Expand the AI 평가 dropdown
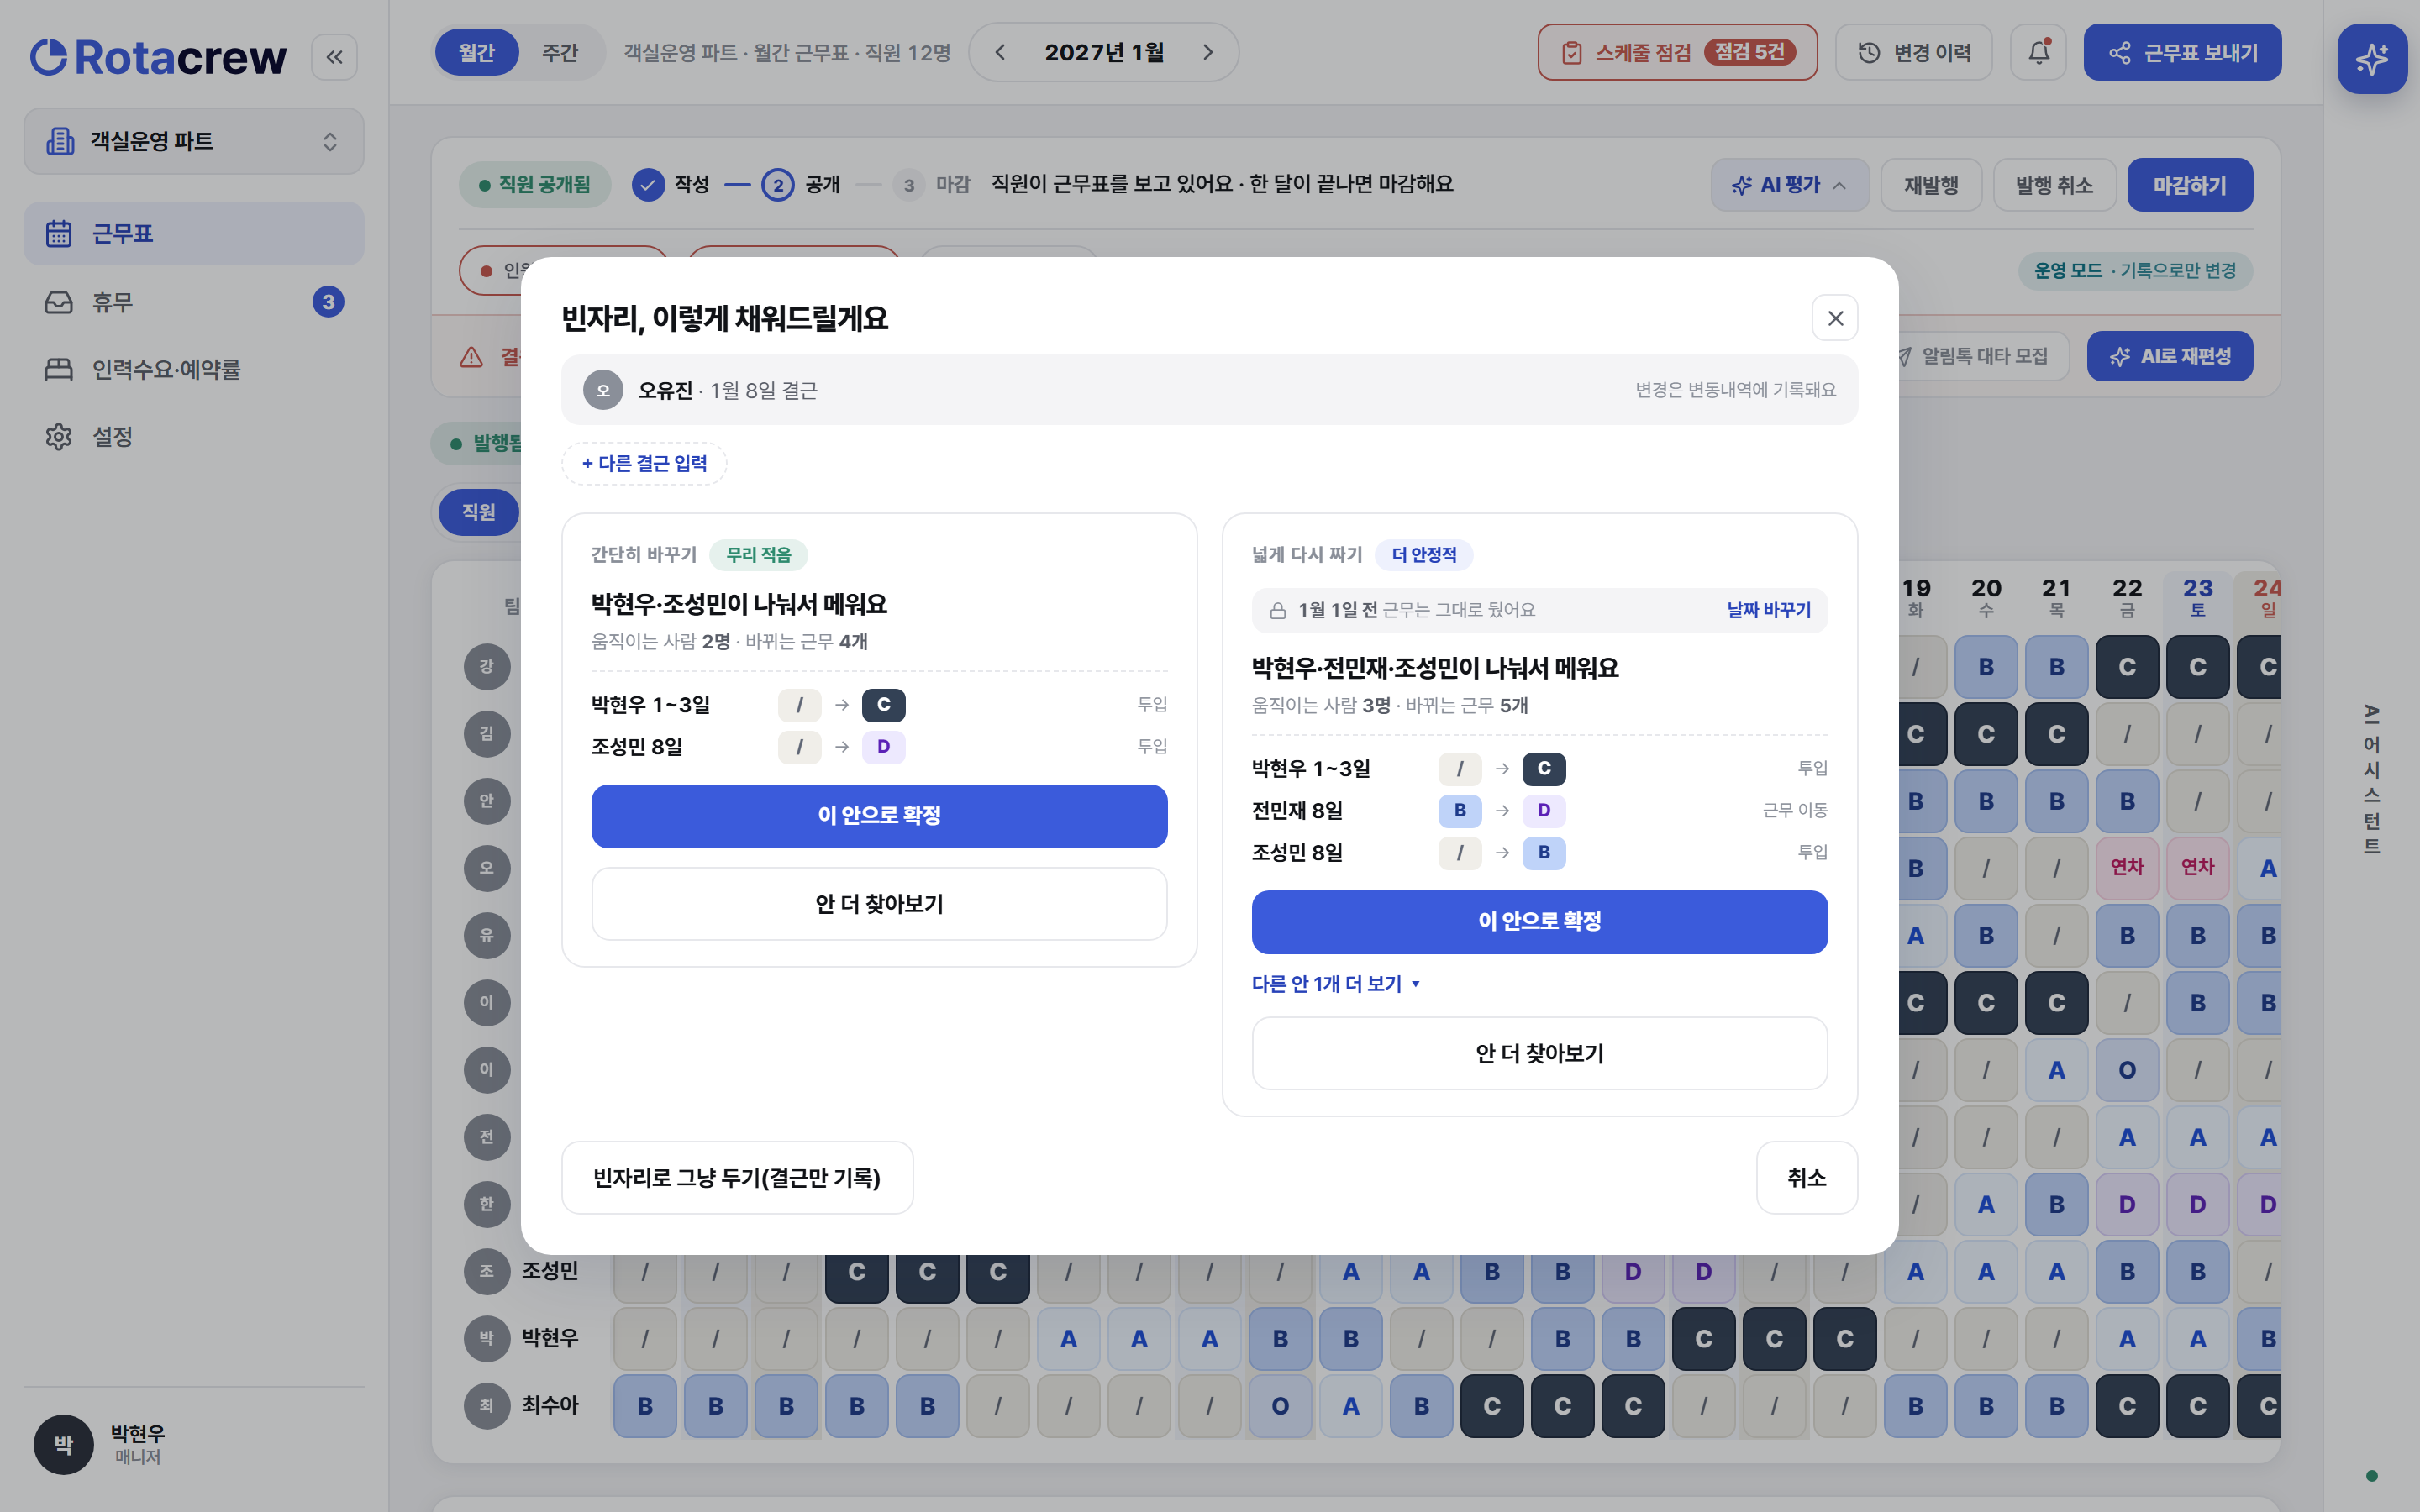This screenshot has height=1512, width=2420. (1789, 185)
